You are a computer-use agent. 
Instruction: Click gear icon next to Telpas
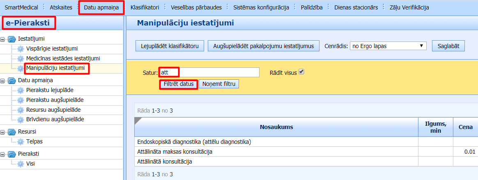21,142
